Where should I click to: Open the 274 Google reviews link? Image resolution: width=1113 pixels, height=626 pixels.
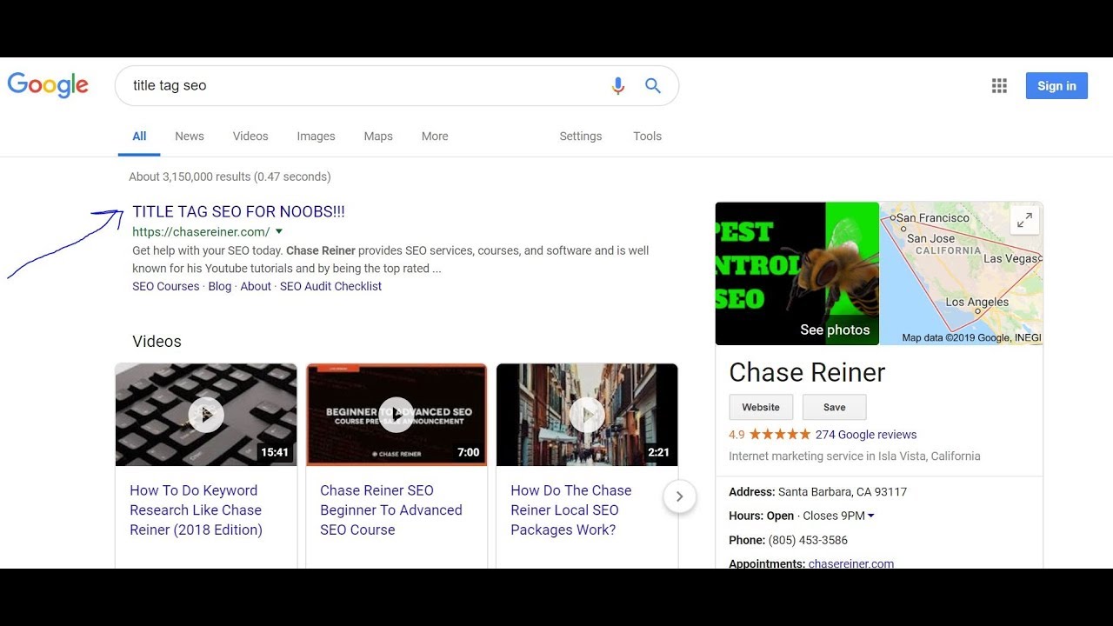click(865, 435)
